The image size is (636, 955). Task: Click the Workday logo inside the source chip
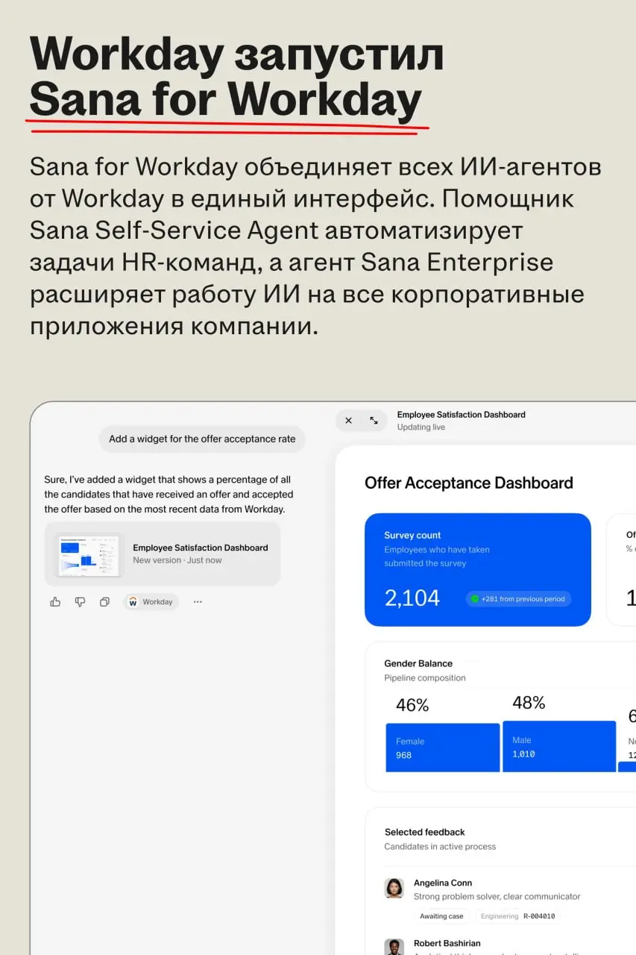click(133, 601)
